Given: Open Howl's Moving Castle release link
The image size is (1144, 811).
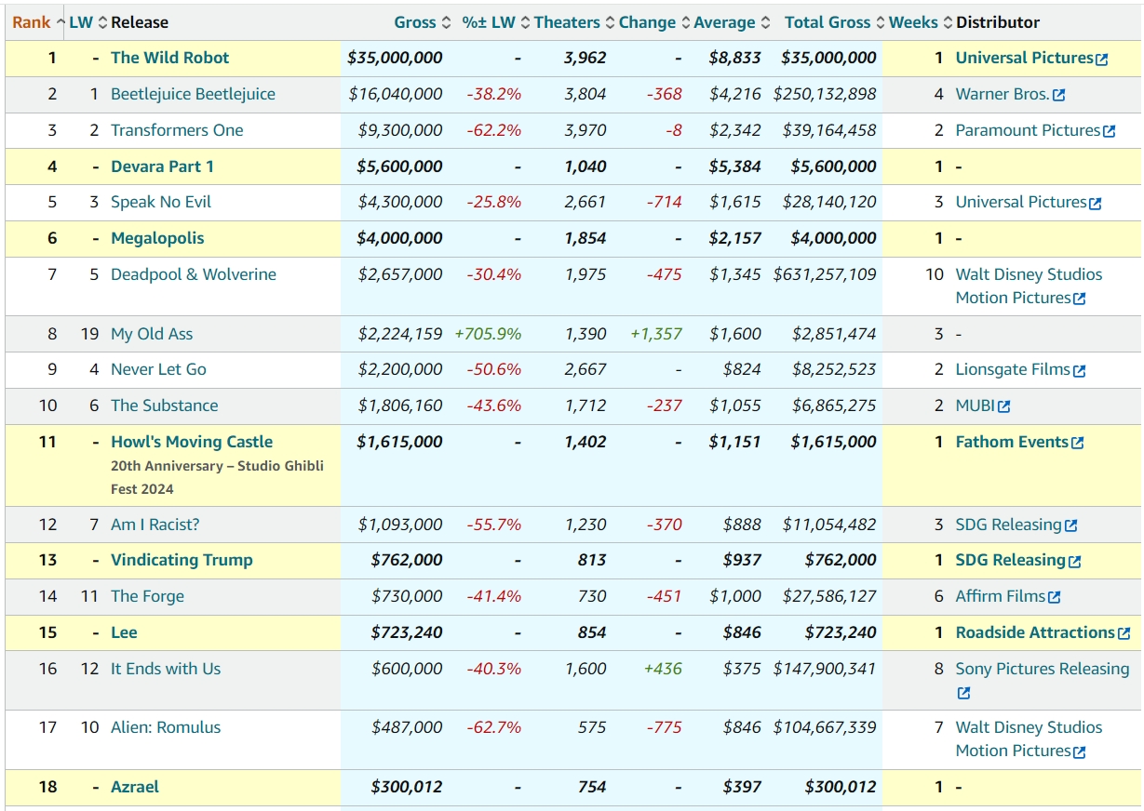Looking at the screenshot, I should click(192, 442).
